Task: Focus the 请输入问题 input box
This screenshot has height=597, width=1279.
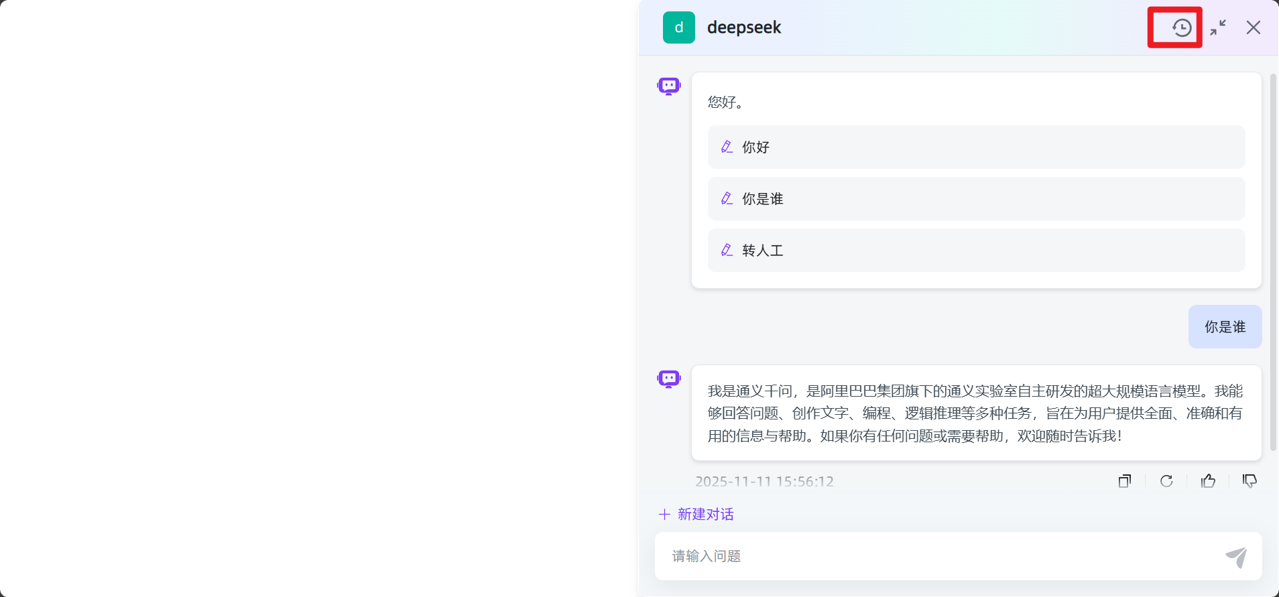Action: [x=938, y=556]
